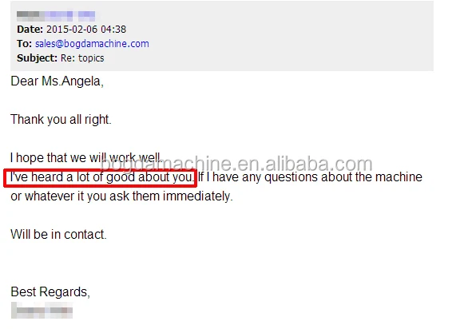Click the bold 'To:' label

(x=25, y=44)
